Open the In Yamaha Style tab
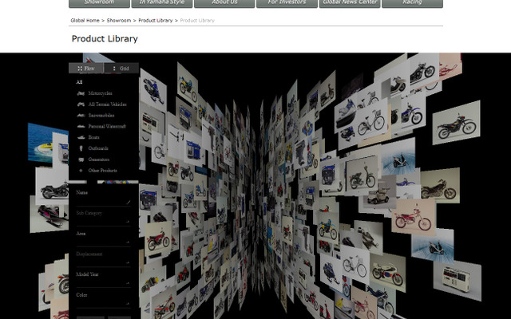Viewport: 511px width, 319px height. [x=161, y=3]
